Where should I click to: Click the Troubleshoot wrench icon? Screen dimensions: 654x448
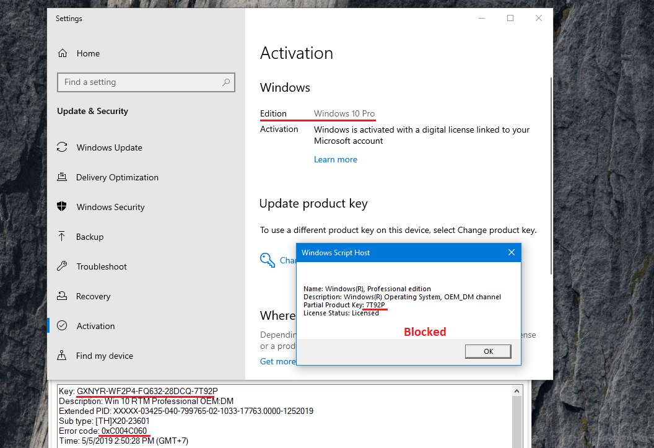point(62,266)
